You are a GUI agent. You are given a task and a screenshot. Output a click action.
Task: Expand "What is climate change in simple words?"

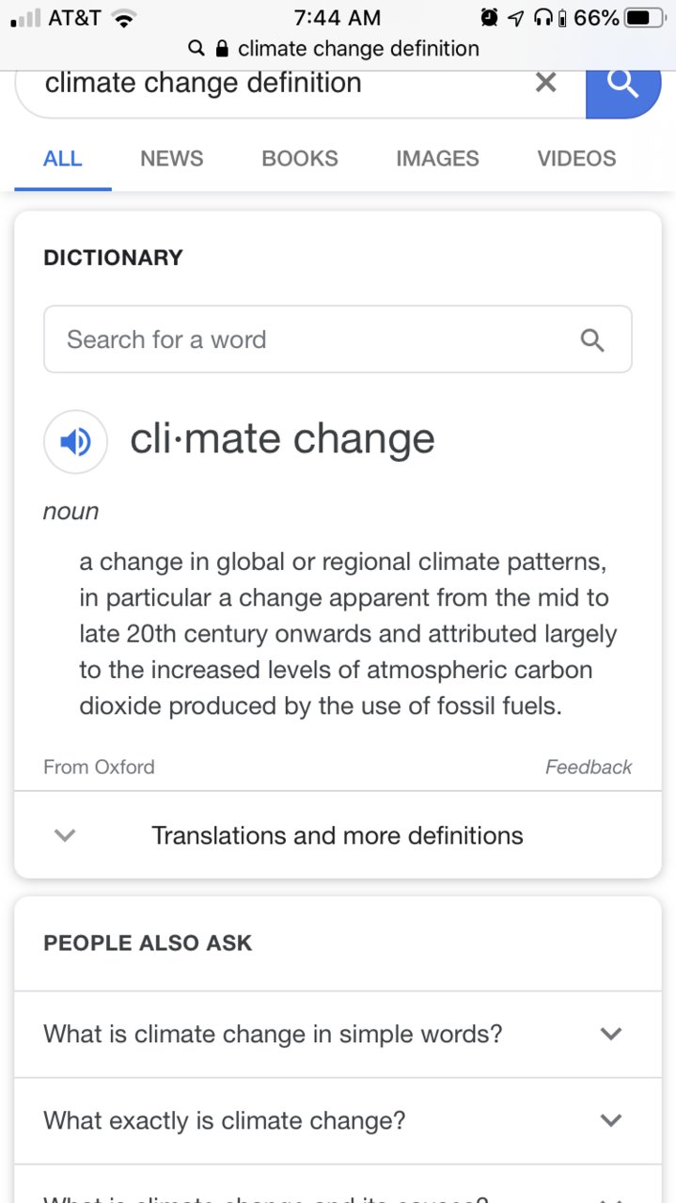tap(338, 1035)
